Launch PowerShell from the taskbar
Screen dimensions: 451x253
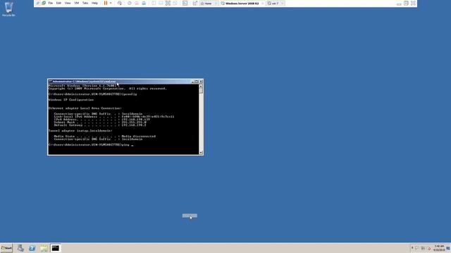pos(32,248)
